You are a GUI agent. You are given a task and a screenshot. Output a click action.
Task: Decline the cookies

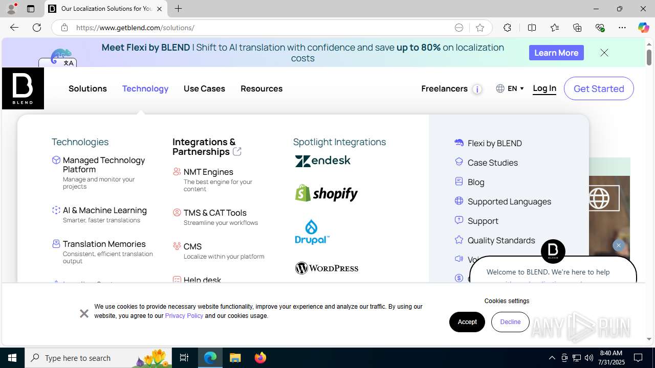pos(510,322)
